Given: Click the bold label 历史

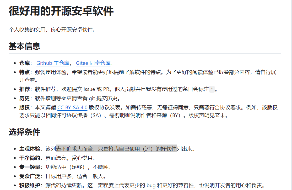Looking at the screenshot, I should click(24, 99).
